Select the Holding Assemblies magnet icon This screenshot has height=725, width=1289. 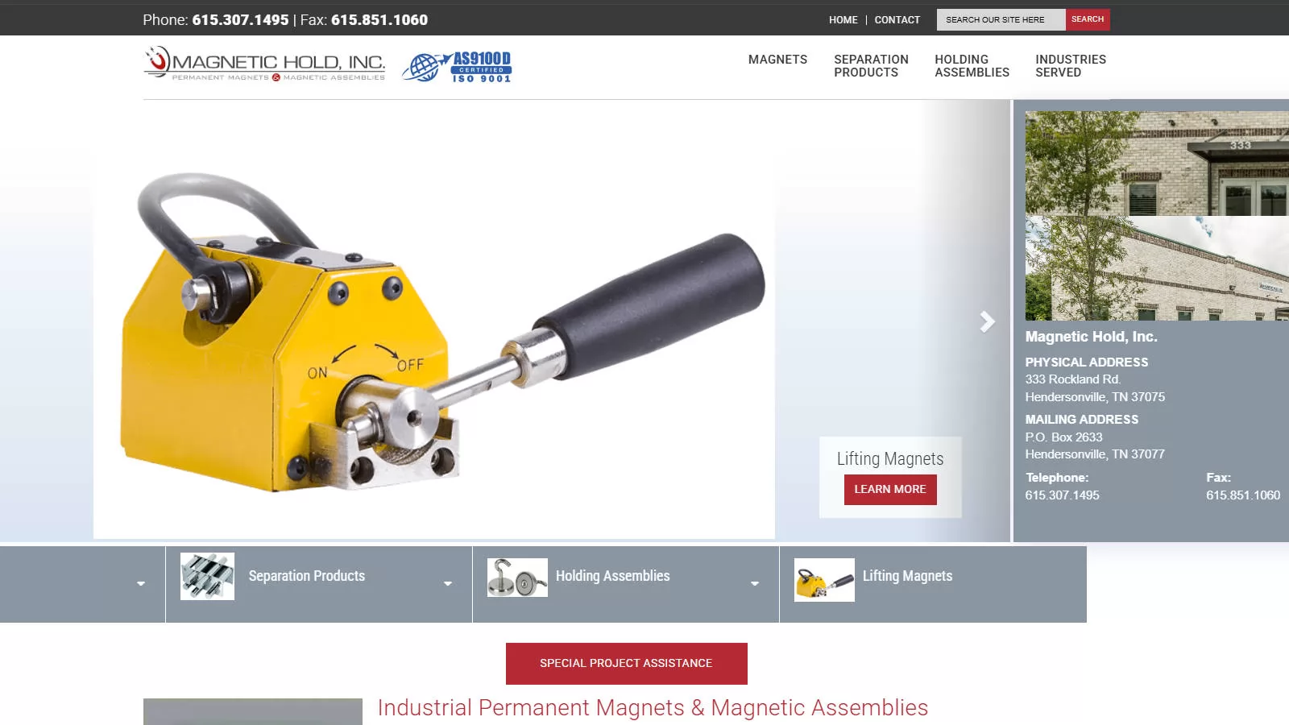516,576
